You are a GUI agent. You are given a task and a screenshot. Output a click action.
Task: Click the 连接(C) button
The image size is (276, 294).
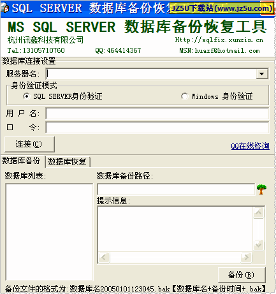point(29,144)
